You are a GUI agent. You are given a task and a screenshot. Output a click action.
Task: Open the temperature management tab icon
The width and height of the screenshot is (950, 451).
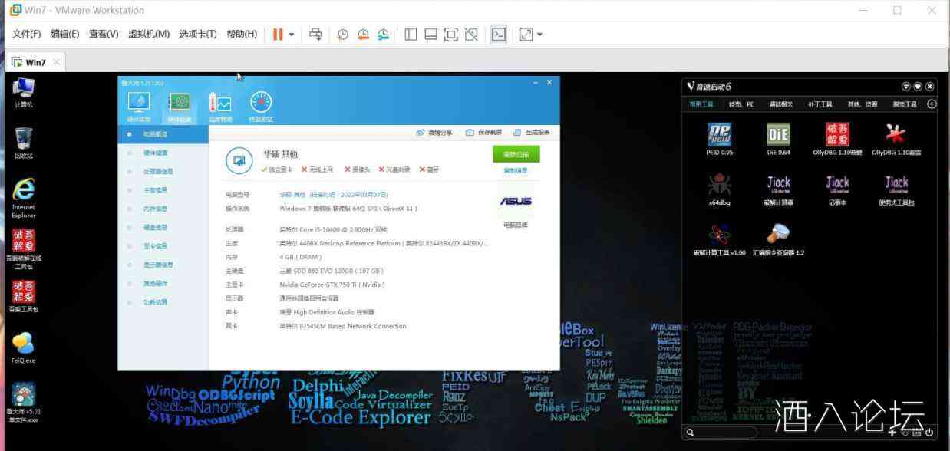pyautogui.click(x=220, y=107)
